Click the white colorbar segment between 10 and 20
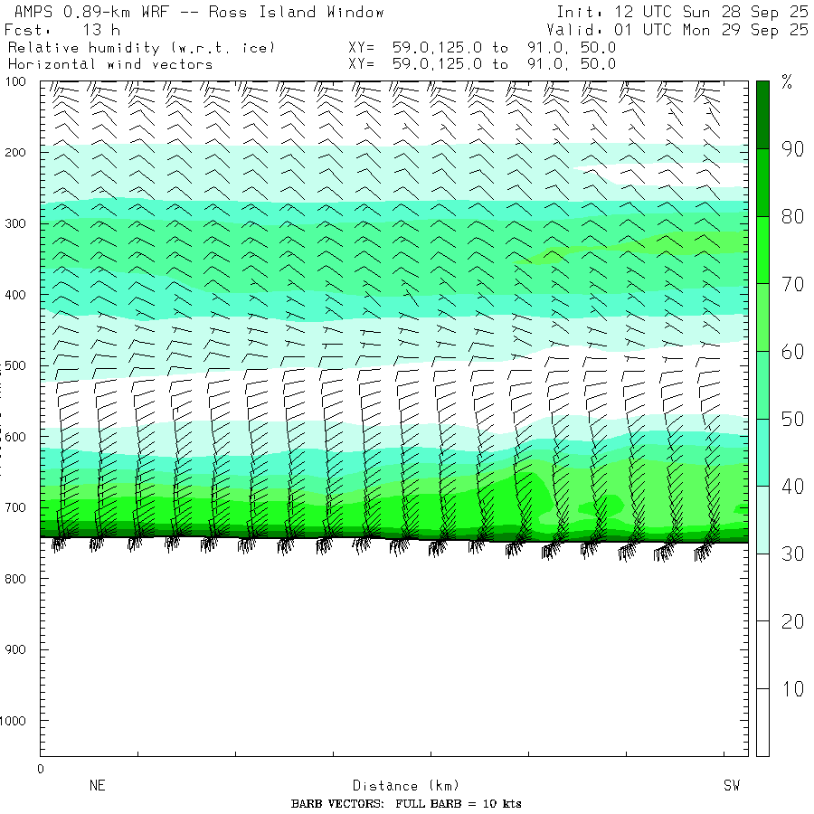This screenshot has width=814, height=814. tap(762, 655)
